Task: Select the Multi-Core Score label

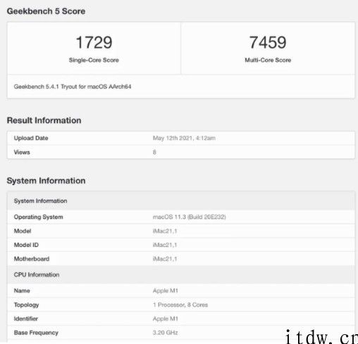Action: [x=268, y=60]
